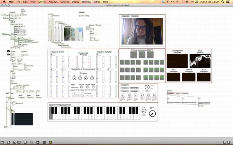Open the Apple menu
Image resolution: width=233 pixels, height=145 pixels.
coord(4,2)
